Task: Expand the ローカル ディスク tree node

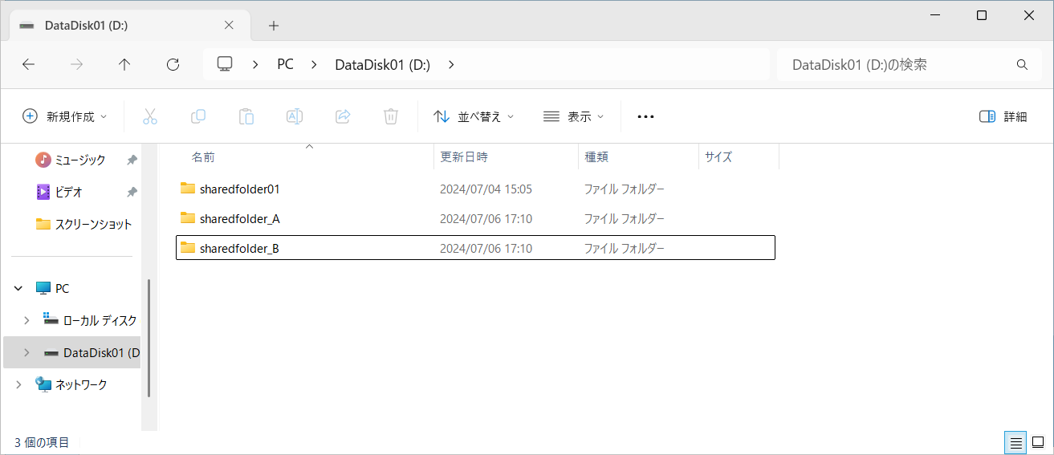Action: (26, 320)
